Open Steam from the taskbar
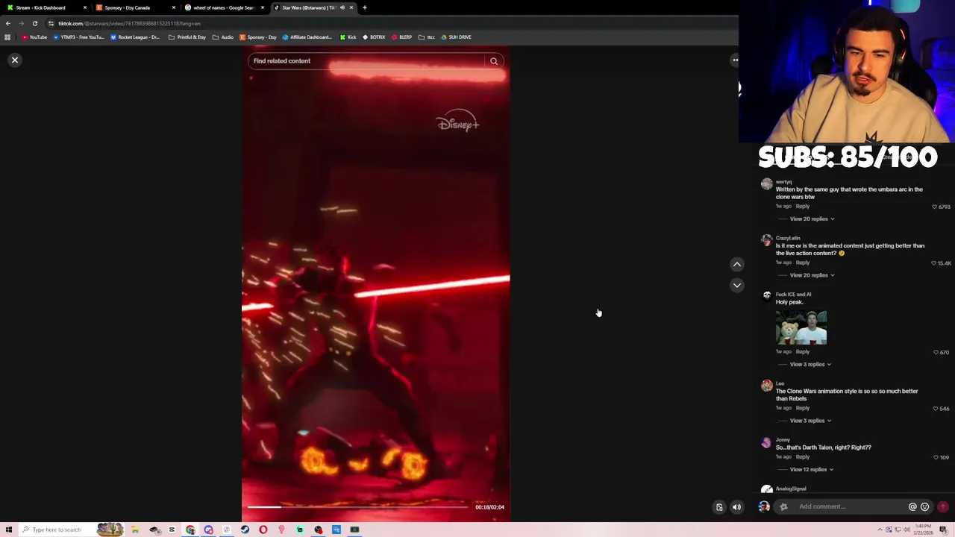 245,530
